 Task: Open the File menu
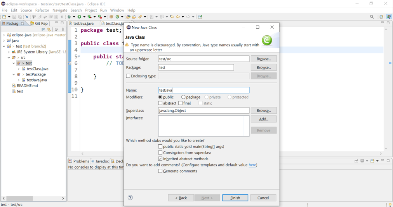(5, 10)
